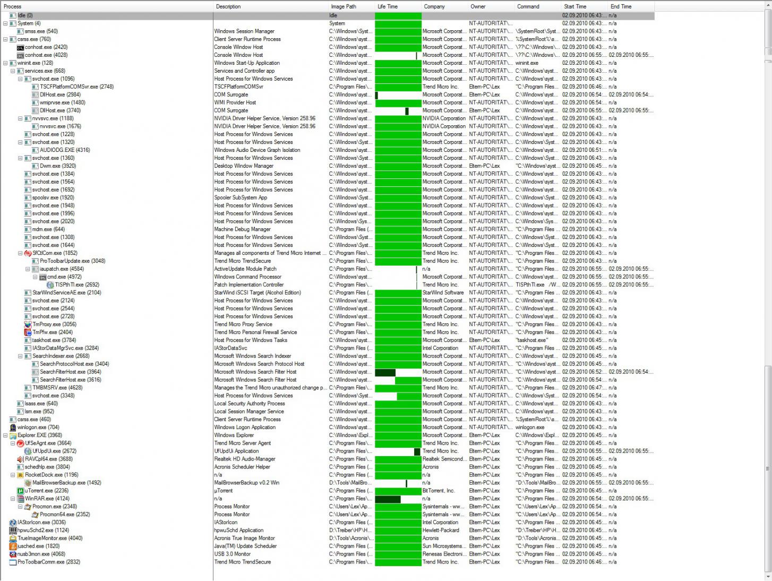Image resolution: width=772 pixels, height=581 pixels.
Task: Collapse the SfCtlCom.exe (1852) node
Action: pos(20,253)
